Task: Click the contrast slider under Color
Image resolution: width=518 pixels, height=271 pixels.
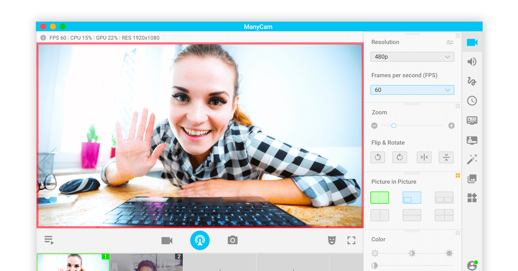Action: [412, 265]
